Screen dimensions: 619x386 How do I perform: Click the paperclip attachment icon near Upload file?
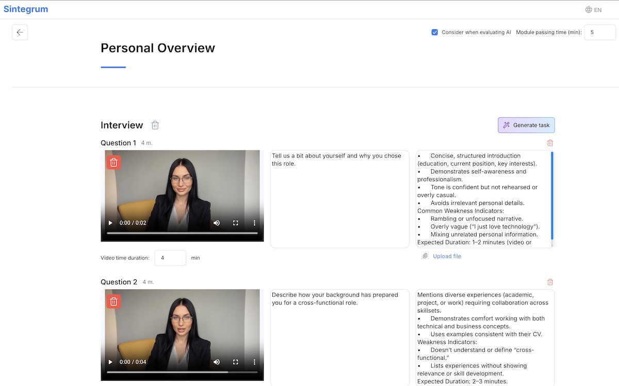(x=424, y=256)
